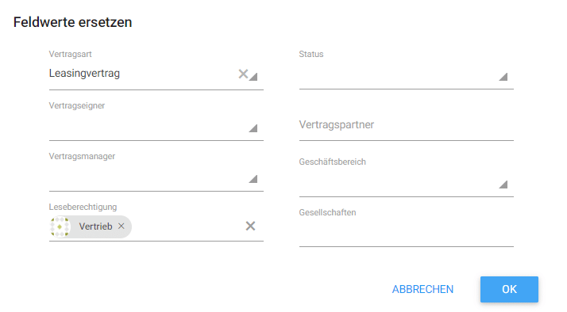Click the Leasingvertrag text in Vertragsart field
Screen dimensions: 567x312
click(84, 73)
